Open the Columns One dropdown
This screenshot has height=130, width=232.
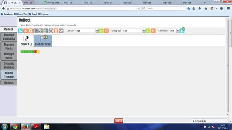pyautogui.click(x=174, y=31)
